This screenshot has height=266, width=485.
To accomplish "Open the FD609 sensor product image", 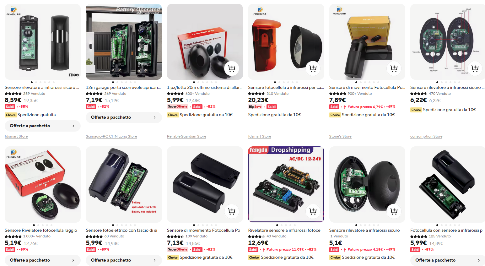I will 43,42.
